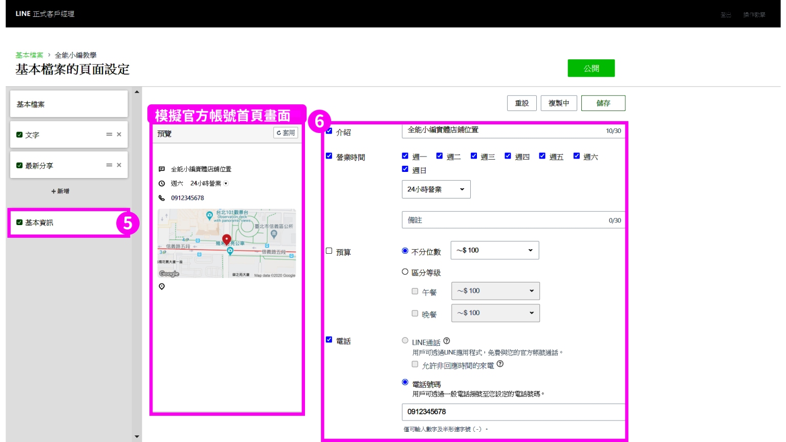The width and height of the screenshot is (786, 442).
Task: Open the 24小時營業 hours dropdown
Action: 436,189
